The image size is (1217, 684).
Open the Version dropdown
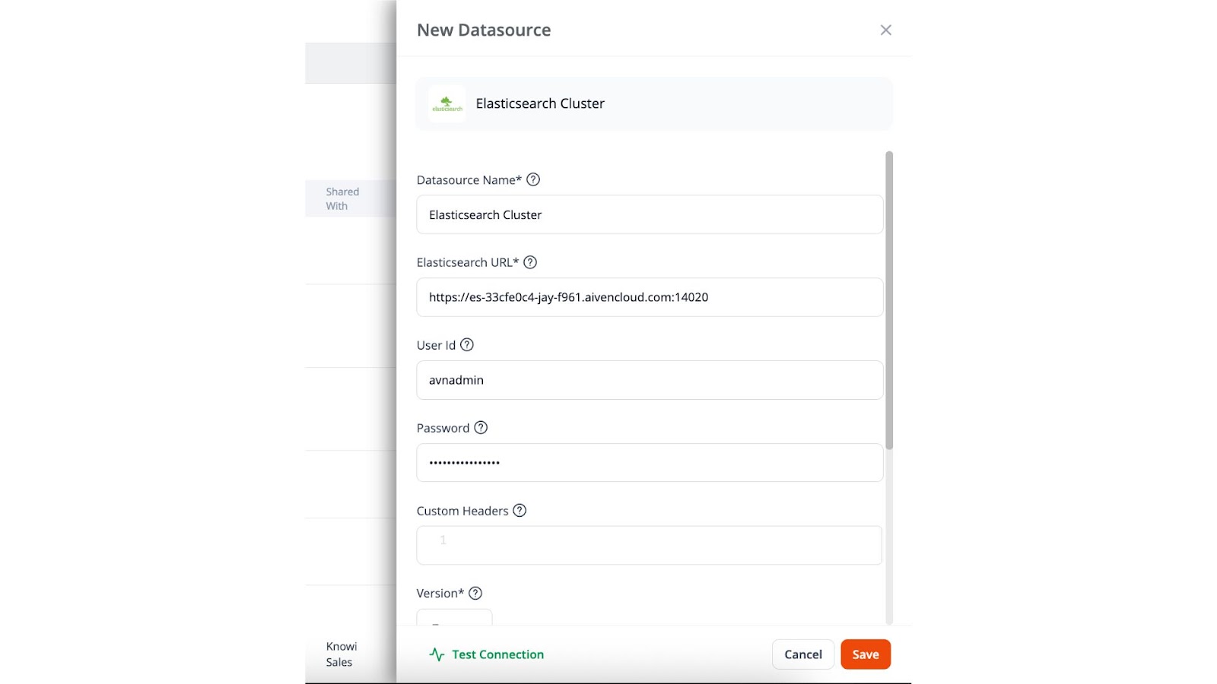(x=454, y=617)
